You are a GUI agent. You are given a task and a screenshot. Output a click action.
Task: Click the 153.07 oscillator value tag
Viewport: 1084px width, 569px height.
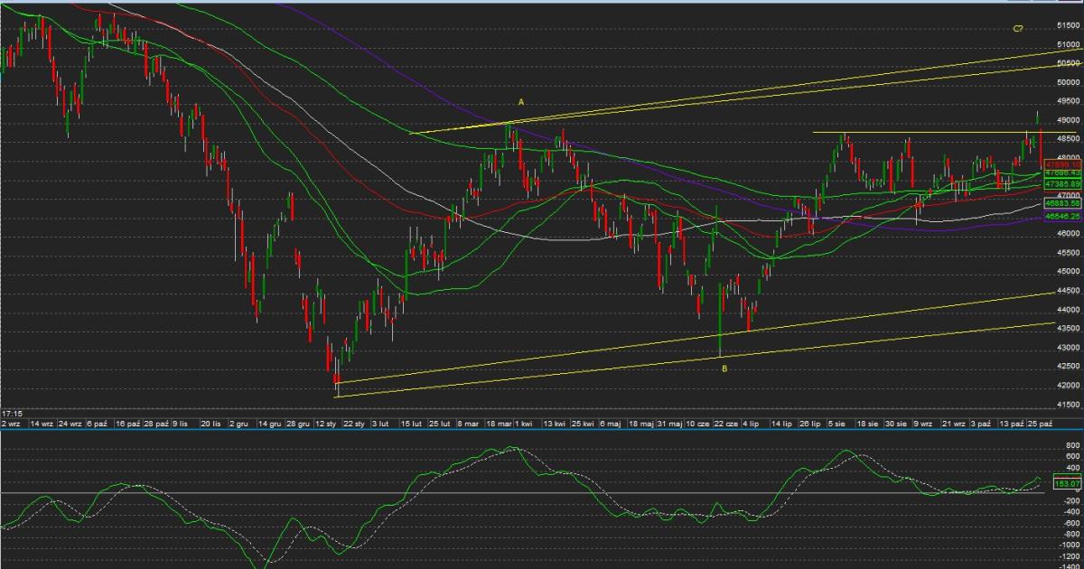coord(1068,484)
